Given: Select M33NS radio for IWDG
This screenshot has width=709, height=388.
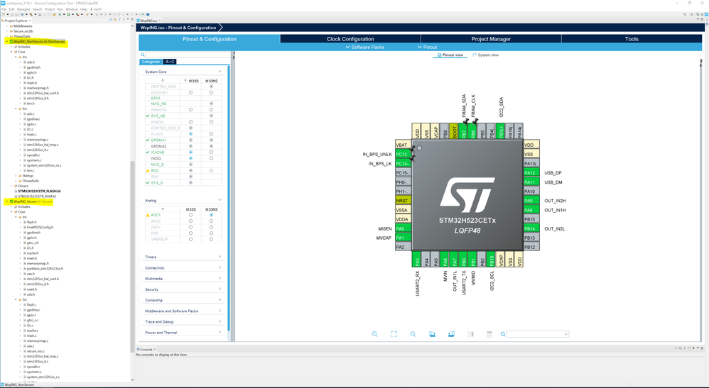Looking at the screenshot, I should coord(211,159).
